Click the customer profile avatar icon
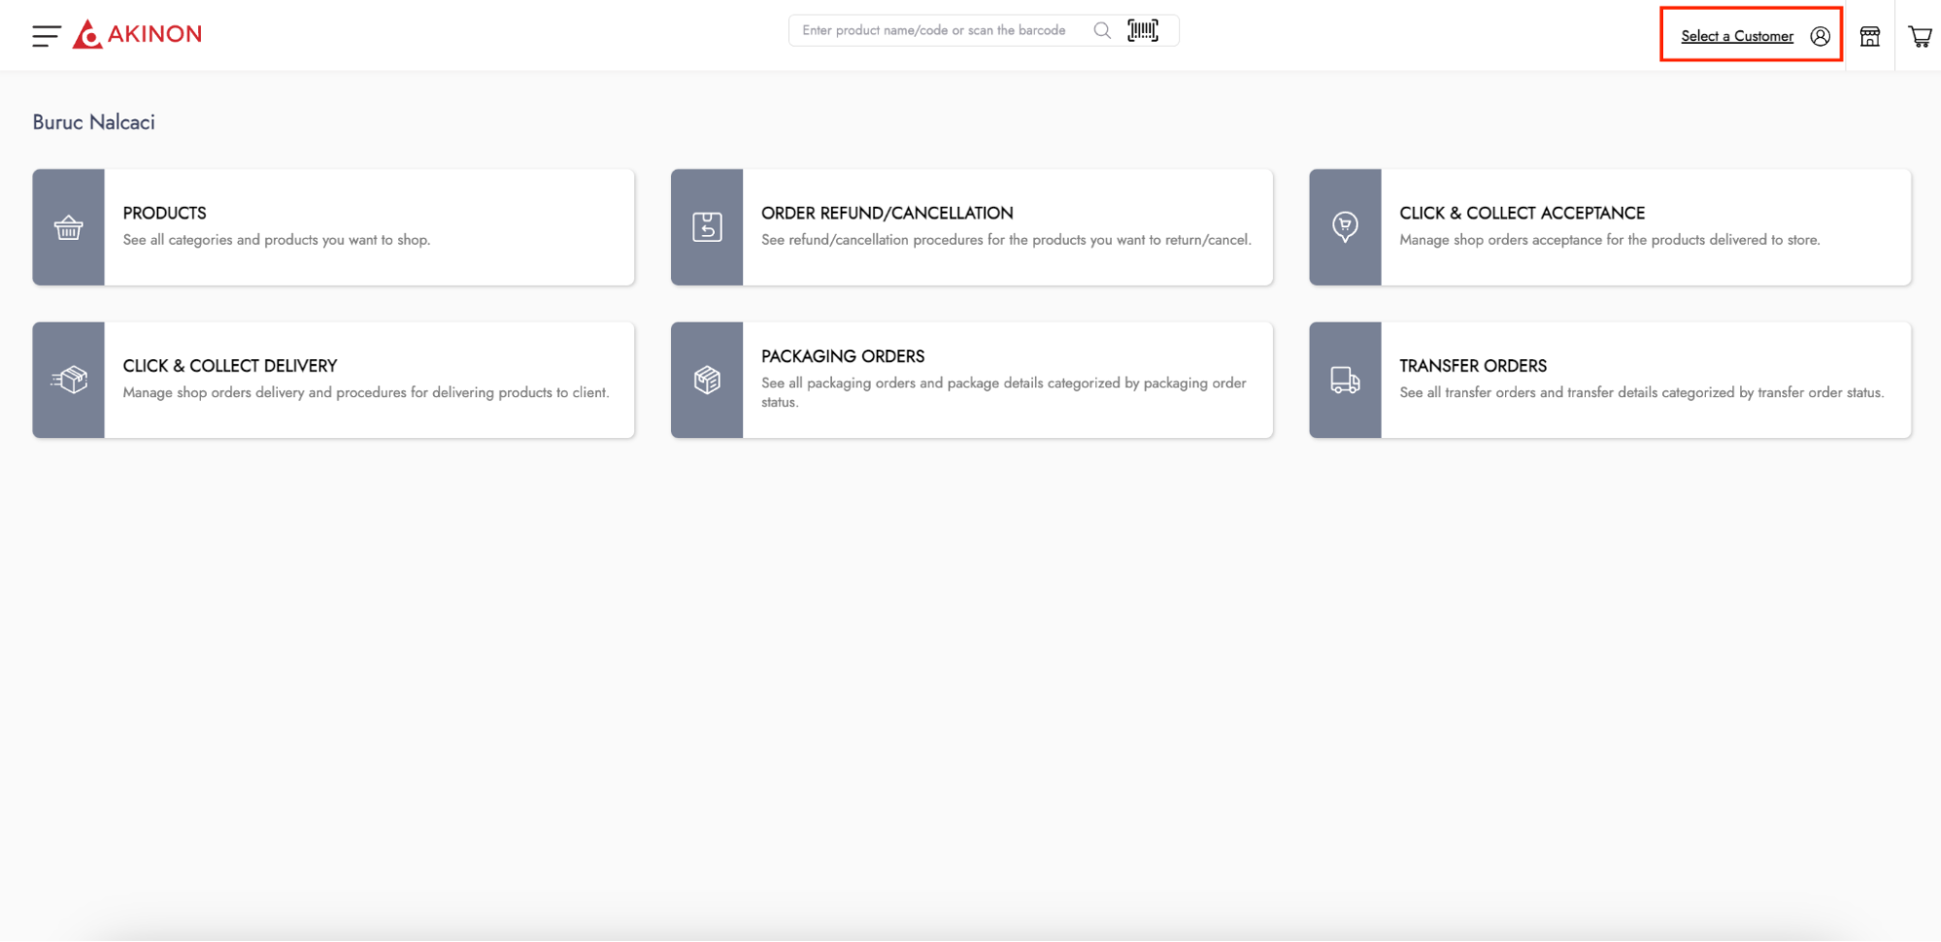Screen dimensions: 1941x942 (1820, 36)
